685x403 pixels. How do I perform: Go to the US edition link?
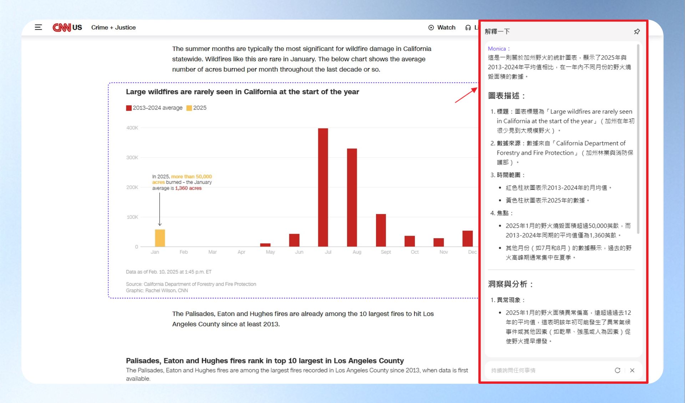pos(77,27)
